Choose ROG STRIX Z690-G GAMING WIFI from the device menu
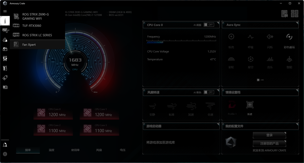The width and height of the screenshot is (304, 163). tap(37, 16)
